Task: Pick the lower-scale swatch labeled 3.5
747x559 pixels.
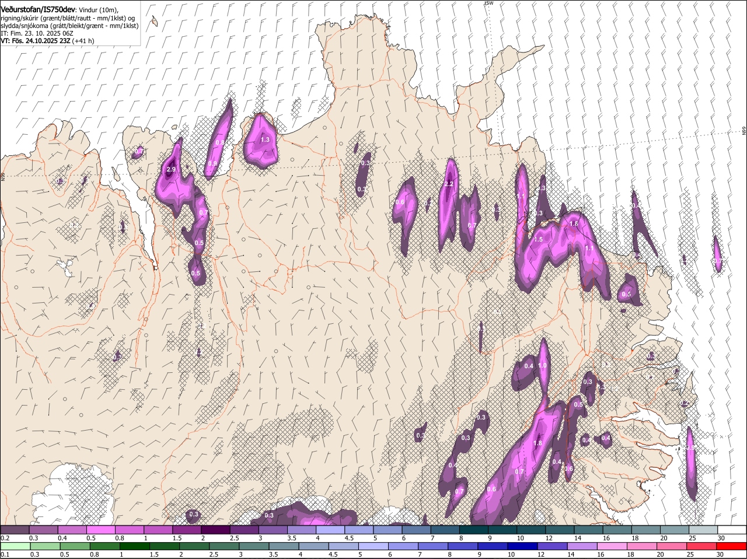Action: [x=284, y=546]
